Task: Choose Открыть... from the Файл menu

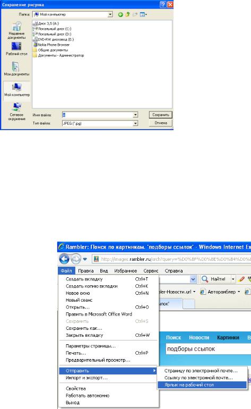Action: point(109,307)
